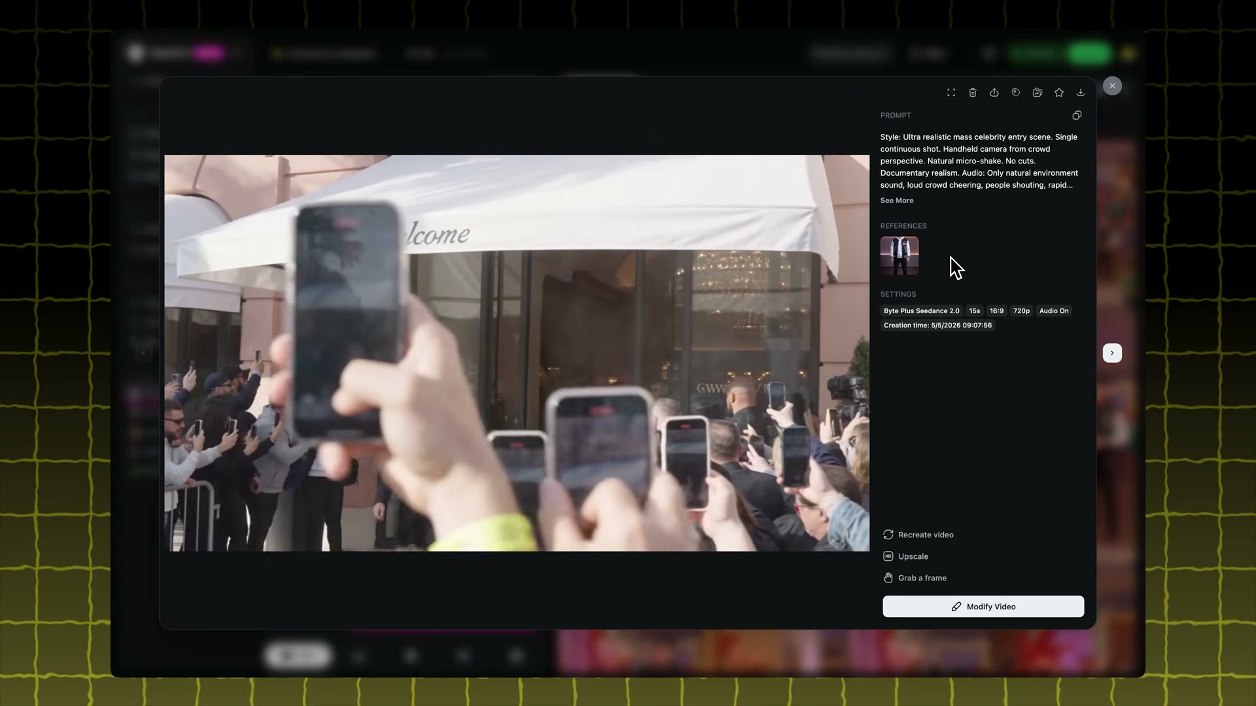Click the Recreate video option
Image resolution: width=1256 pixels, height=706 pixels.
tap(918, 535)
